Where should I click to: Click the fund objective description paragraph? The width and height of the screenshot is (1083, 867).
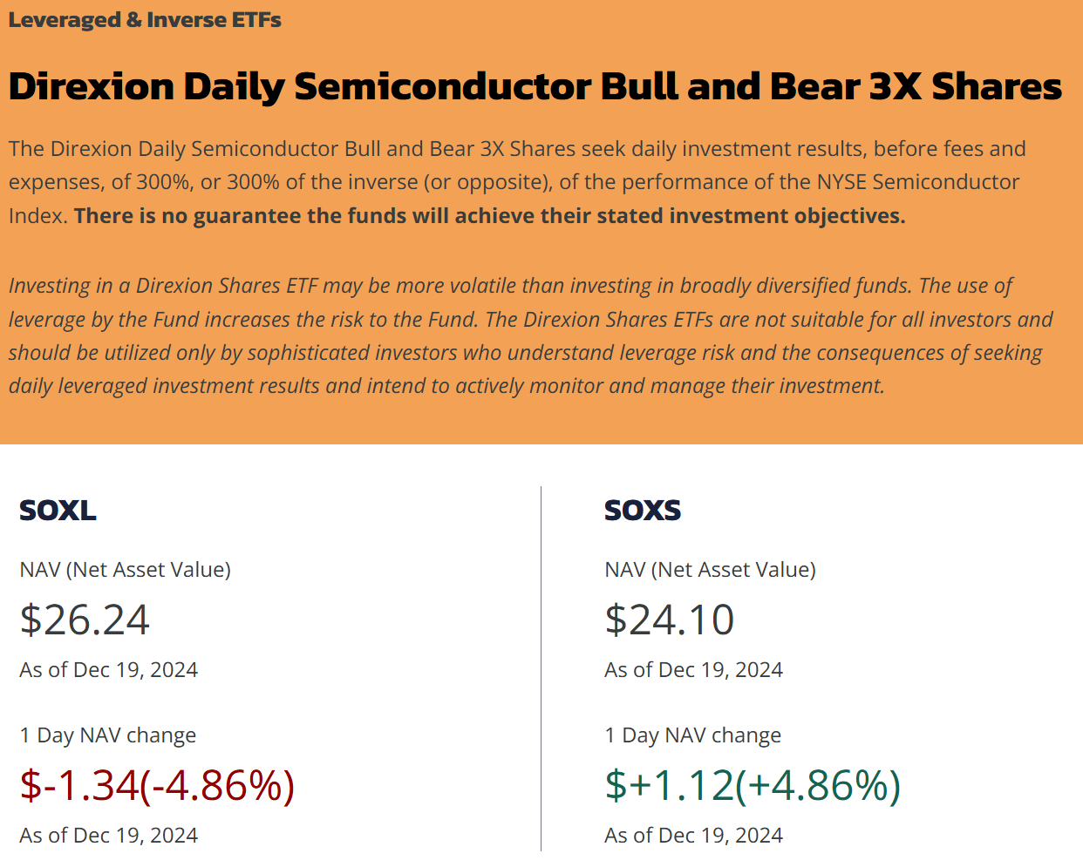(517, 182)
